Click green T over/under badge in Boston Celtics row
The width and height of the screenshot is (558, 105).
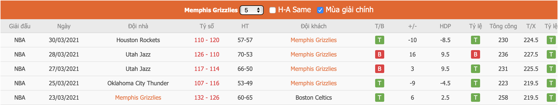pyautogui.click(x=551, y=98)
